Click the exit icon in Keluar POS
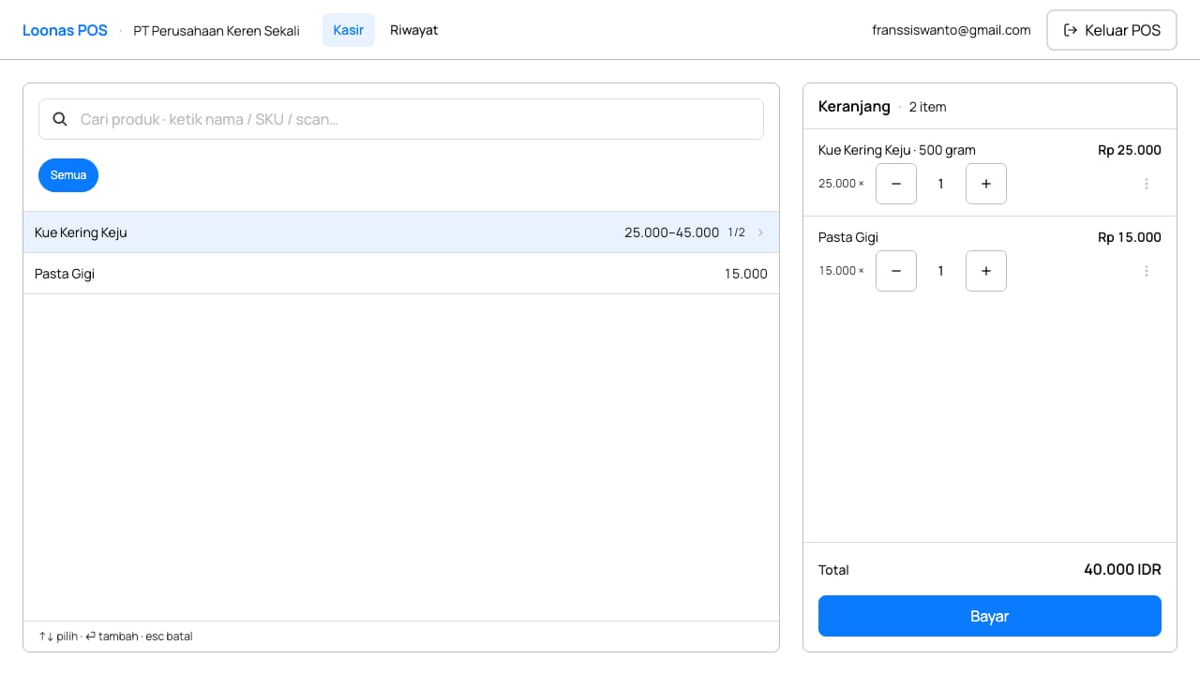Image resolution: width=1200 pixels, height=675 pixels. pos(1071,30)
